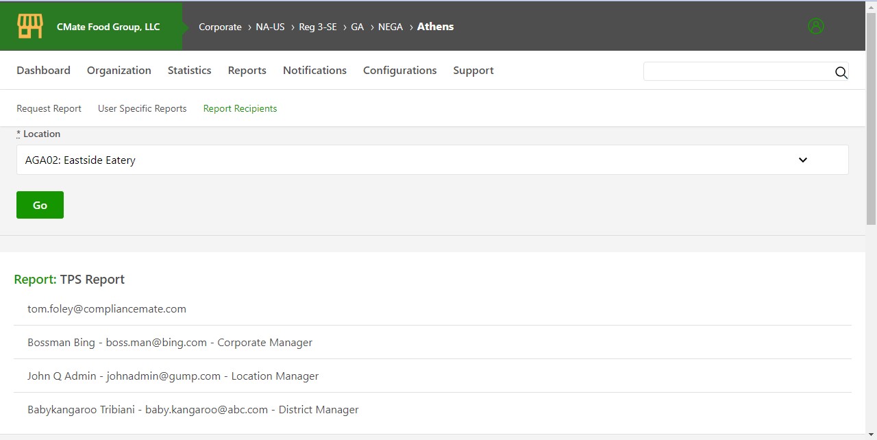Open the Support menu
This screenshot has width=877, height=440.
coord(473,71)
